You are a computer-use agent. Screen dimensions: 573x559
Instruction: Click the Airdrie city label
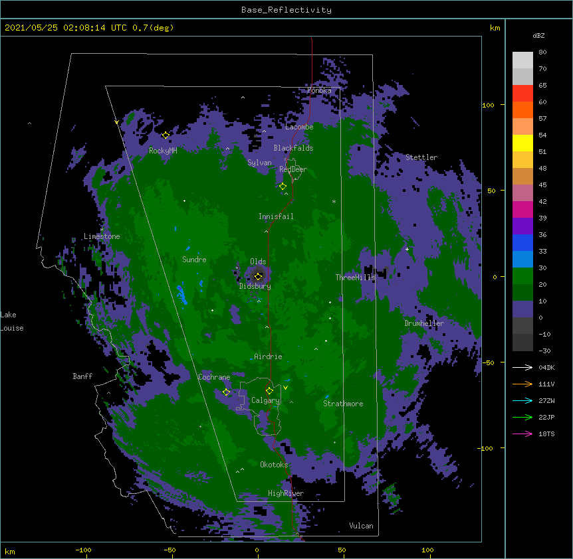click(x=269, y=357)
